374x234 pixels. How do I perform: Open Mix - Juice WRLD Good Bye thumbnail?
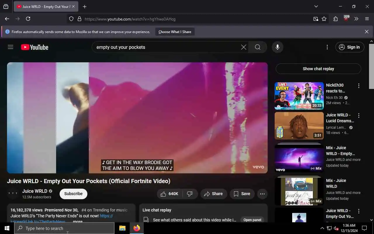coord(299,191)
